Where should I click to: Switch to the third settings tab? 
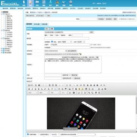tap(44, 24)
